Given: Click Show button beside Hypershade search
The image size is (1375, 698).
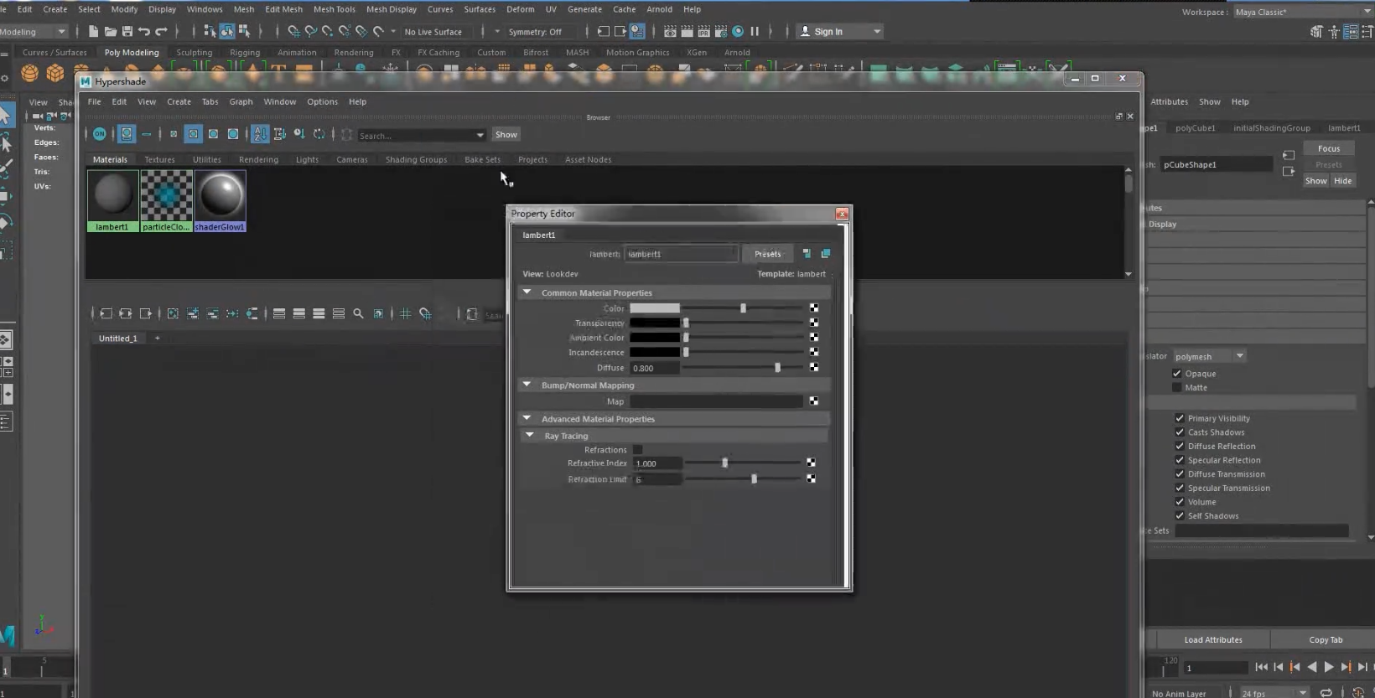Looking at the screenshot, I should (x=506, y=134).
